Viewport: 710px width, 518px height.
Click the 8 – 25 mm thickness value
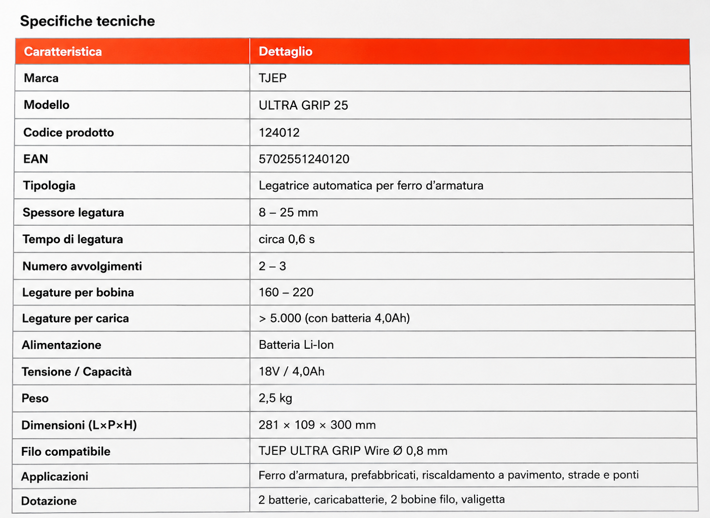tap(288, 212)
